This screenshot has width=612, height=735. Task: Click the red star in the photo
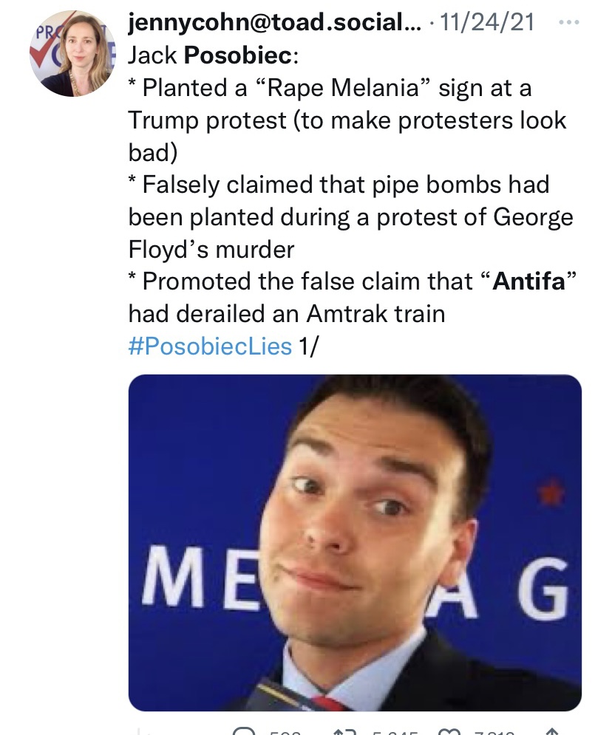[549, 492]
